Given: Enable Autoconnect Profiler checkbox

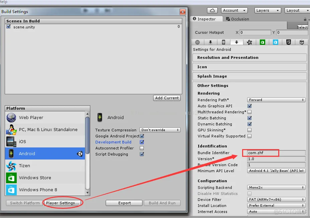Looking at the screenshot, I should pos(142,148).
